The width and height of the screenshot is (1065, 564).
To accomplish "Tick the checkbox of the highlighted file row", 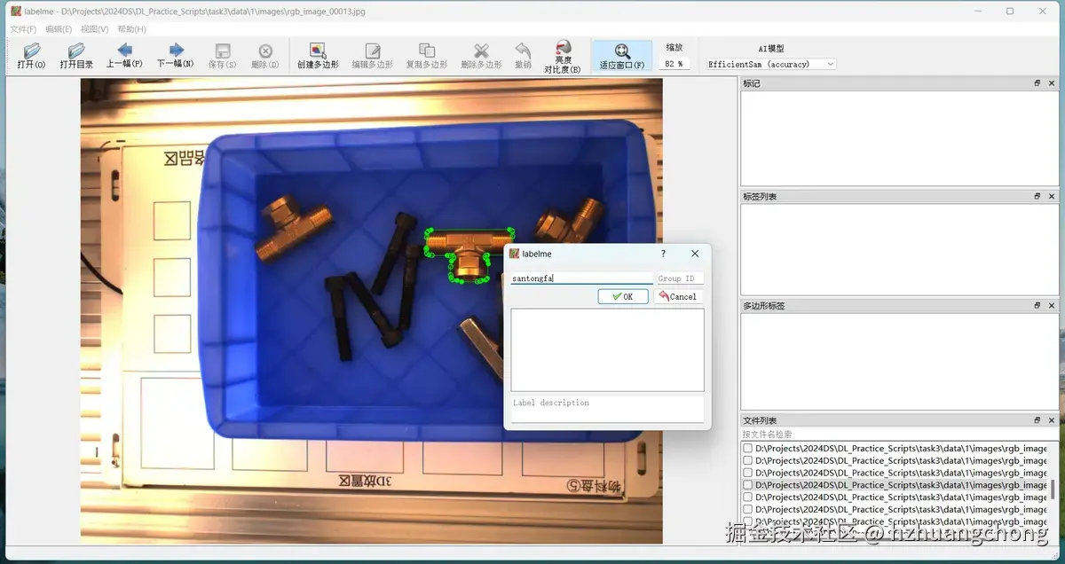I will [x=747, y=485].
